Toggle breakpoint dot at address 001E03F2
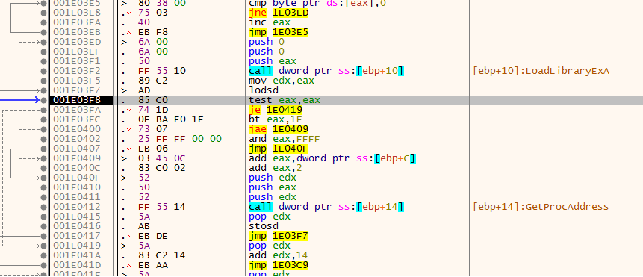 44,71
